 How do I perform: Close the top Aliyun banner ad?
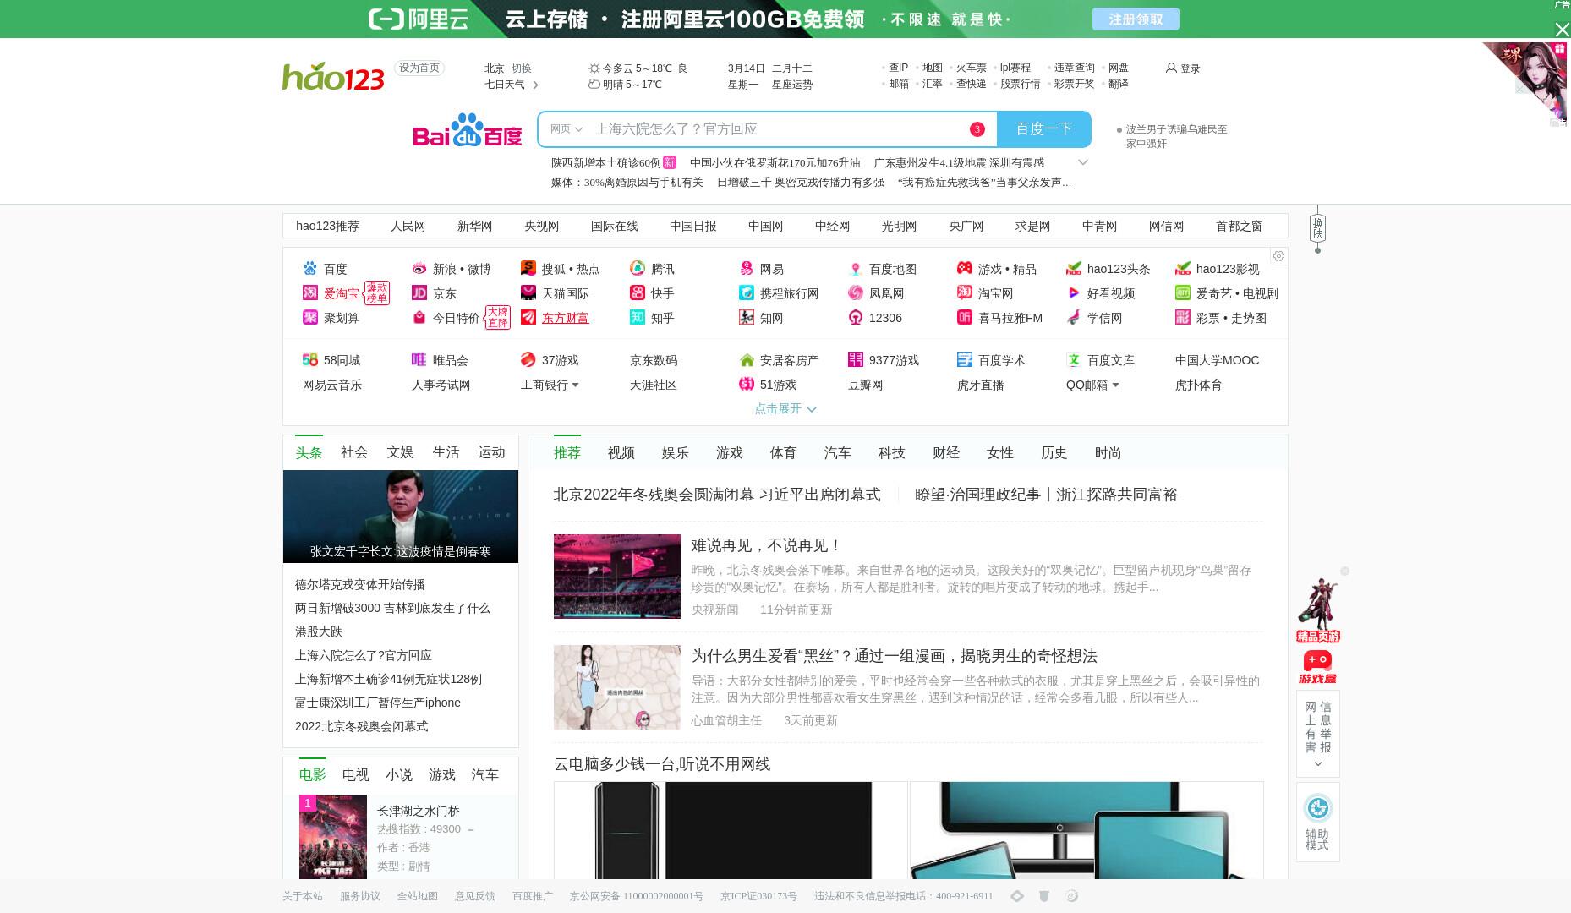pos(1562,30)
